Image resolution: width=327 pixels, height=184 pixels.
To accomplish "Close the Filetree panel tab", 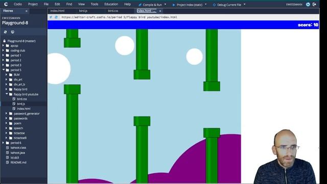I will coord(27,11).
